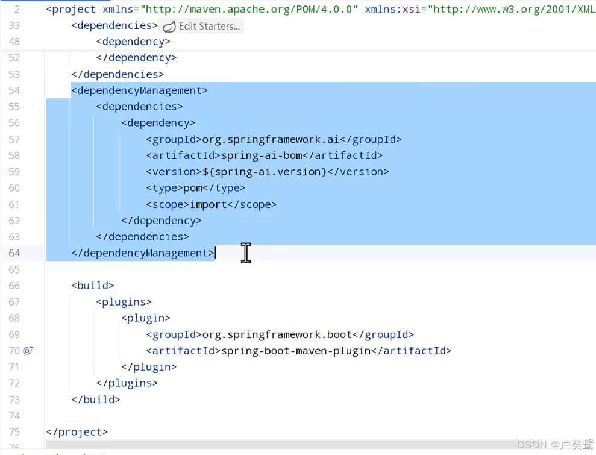596x455 pixels.
Task: Click the opening plugin tag on line 68
Action: point(146,318)
